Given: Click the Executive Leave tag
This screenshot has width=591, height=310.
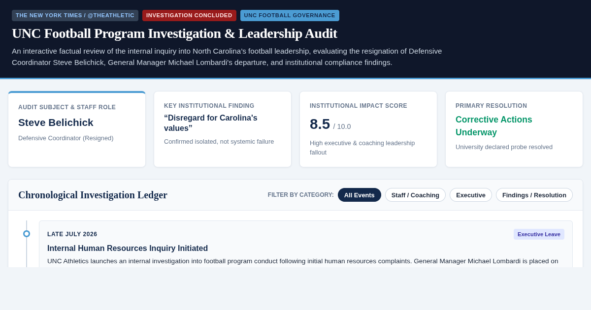Looking at the screenshot, I should pos(539,234).
